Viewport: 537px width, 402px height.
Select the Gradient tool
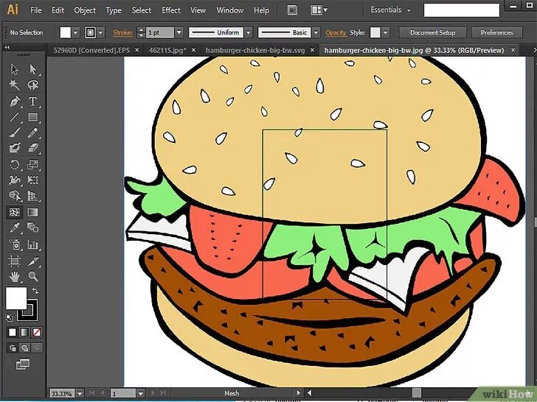click(33, 212)
